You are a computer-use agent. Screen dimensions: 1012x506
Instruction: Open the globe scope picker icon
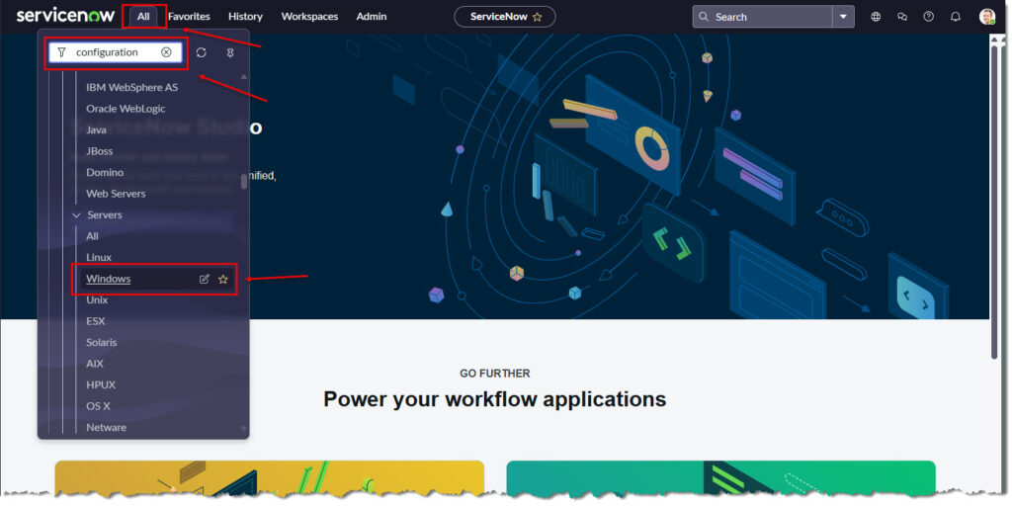[x=876, y=17]
